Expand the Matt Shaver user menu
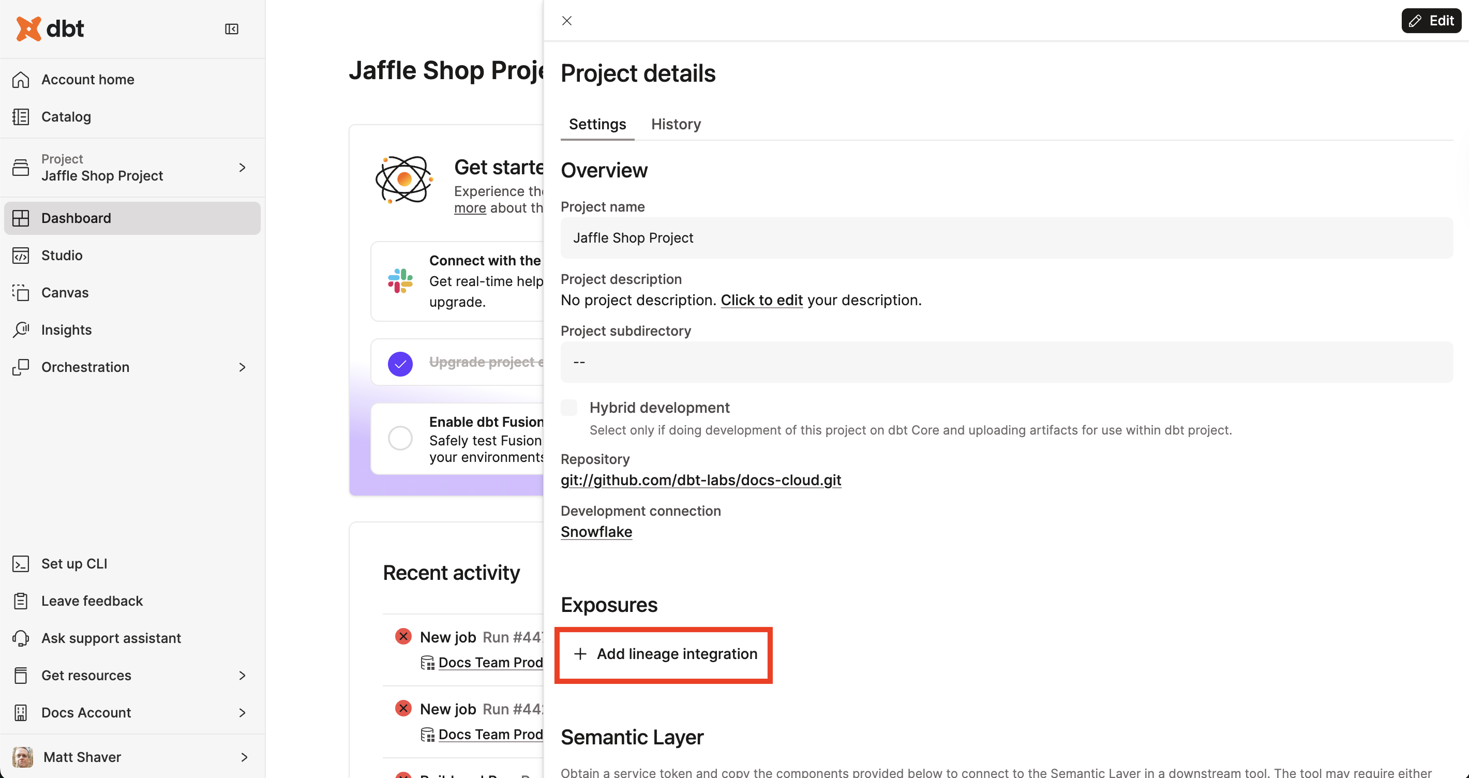This screenshot has width=1469, height=778. (244, 757)
